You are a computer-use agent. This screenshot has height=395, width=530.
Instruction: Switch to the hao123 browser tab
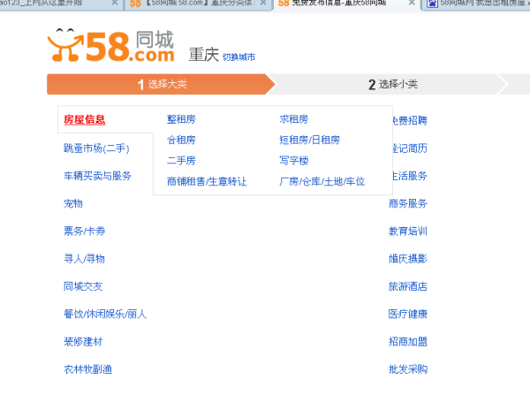61,4
